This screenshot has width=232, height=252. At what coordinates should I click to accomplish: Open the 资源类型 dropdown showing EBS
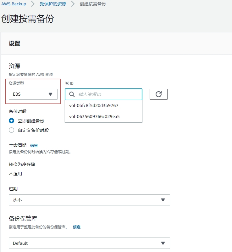pyautogui.click(x=33, y=94)
